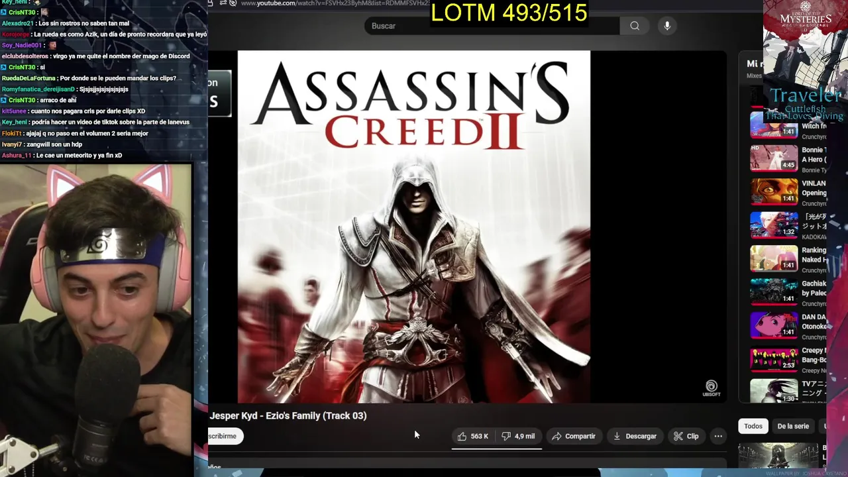Click in the Buscar search field
The height and width of the screenshot is (477, 848).
click(492, 26)
